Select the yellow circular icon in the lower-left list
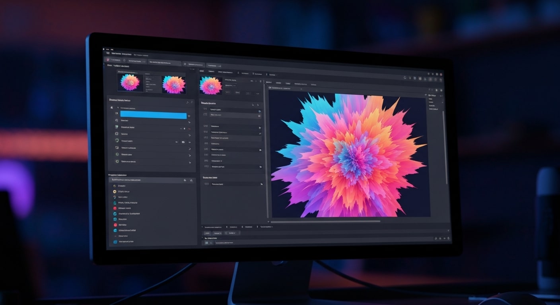The image size is (560, 305). click(x=115, y=191)
